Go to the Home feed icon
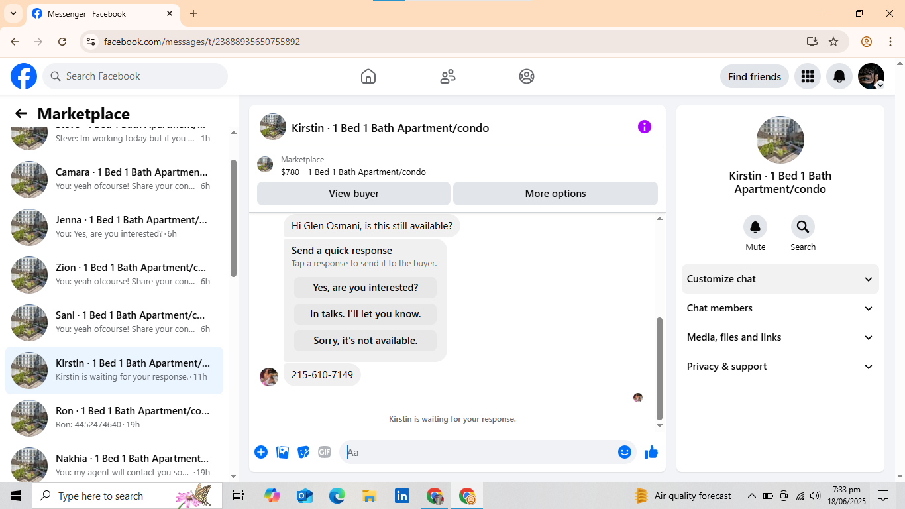This screenshot has height=509, width=905. [368, 76]
